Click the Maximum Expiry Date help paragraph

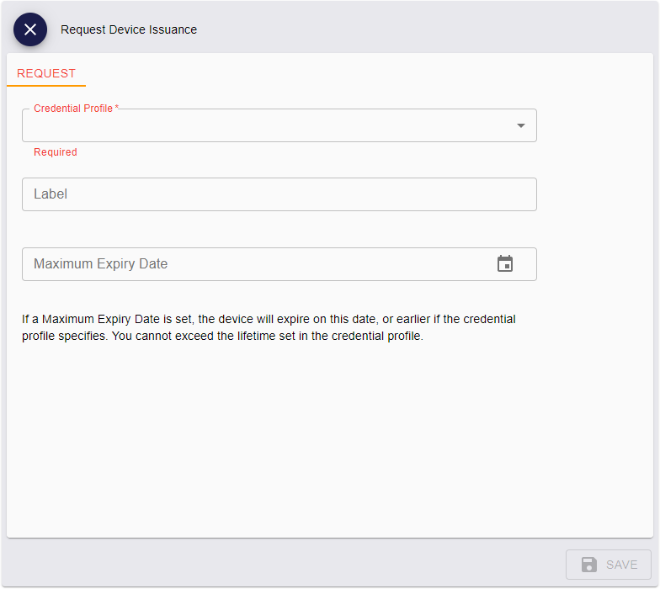click(269, 328)
